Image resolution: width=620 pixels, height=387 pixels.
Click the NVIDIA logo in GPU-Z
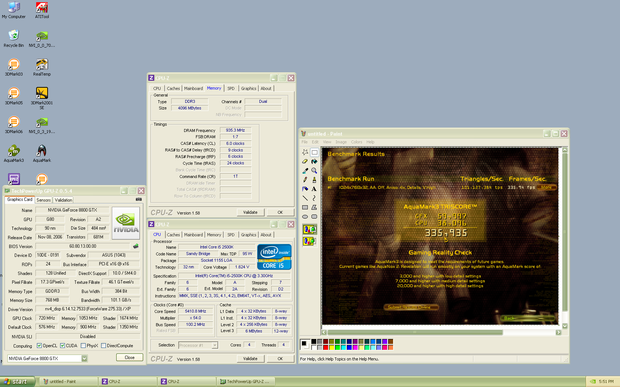point(126,223)
